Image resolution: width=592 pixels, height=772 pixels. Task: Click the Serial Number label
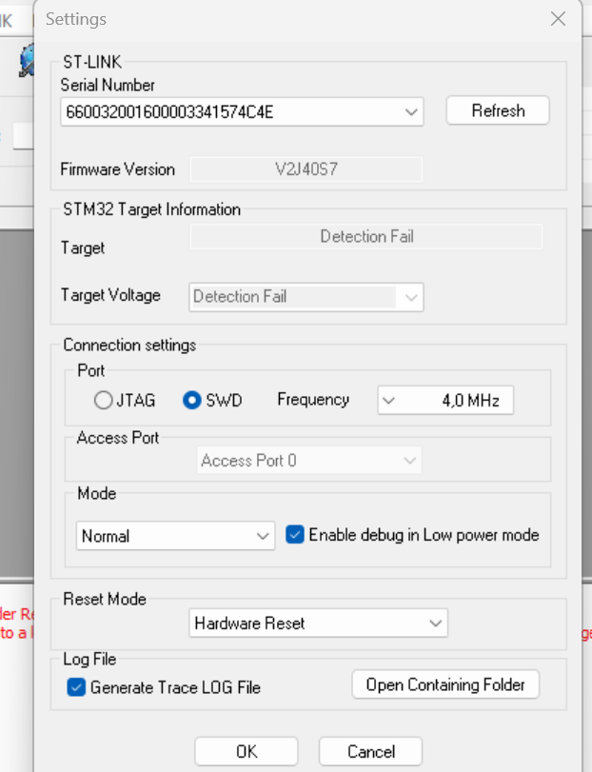point(108,85)
